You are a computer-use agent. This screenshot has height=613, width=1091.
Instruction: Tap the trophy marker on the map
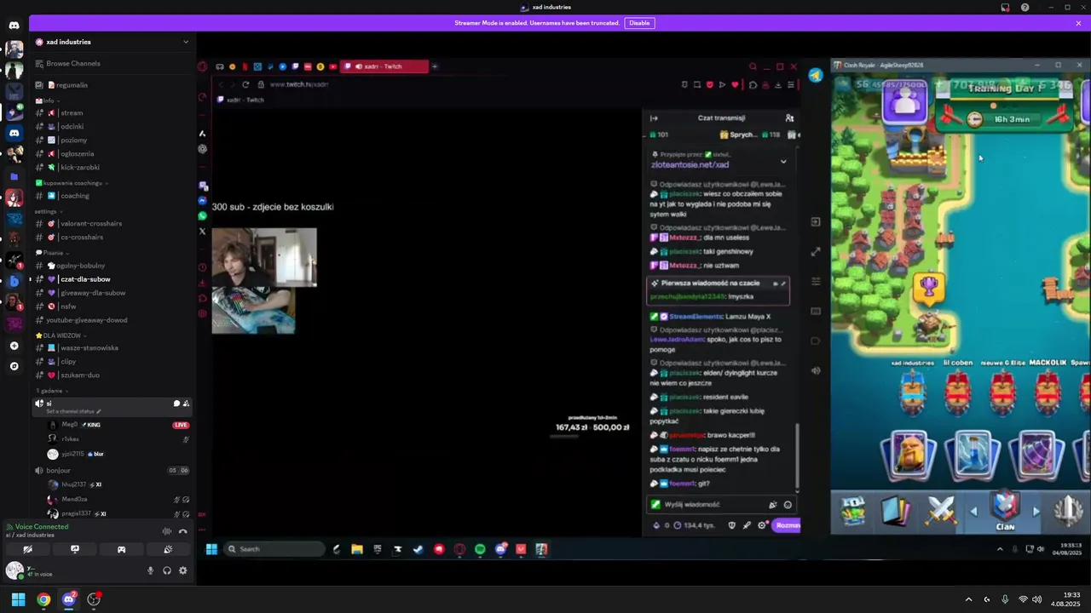[928, 289]
